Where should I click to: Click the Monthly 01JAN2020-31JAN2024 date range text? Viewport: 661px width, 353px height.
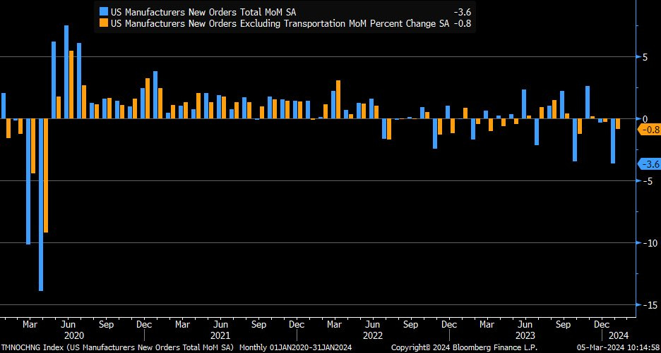(x=295, y=347)
